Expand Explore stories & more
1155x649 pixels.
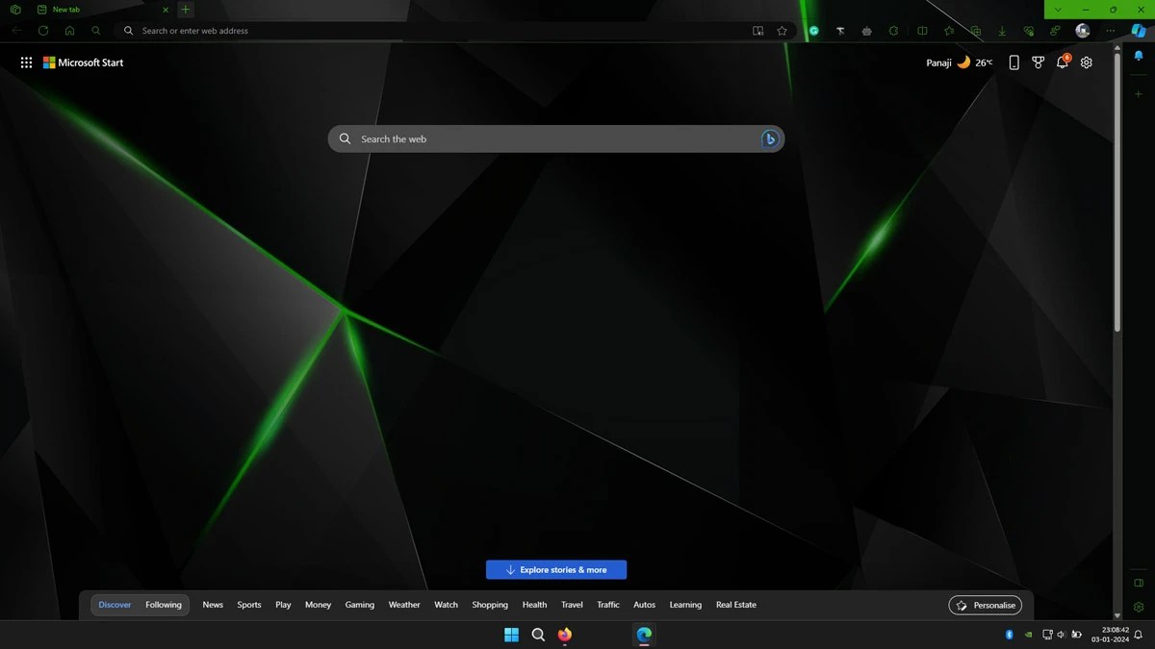coord(556,569)
